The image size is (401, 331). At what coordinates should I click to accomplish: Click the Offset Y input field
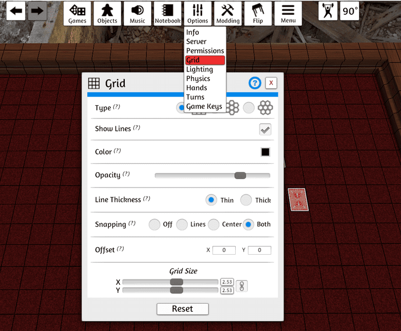pyautogui.click(x=259, y=250)
